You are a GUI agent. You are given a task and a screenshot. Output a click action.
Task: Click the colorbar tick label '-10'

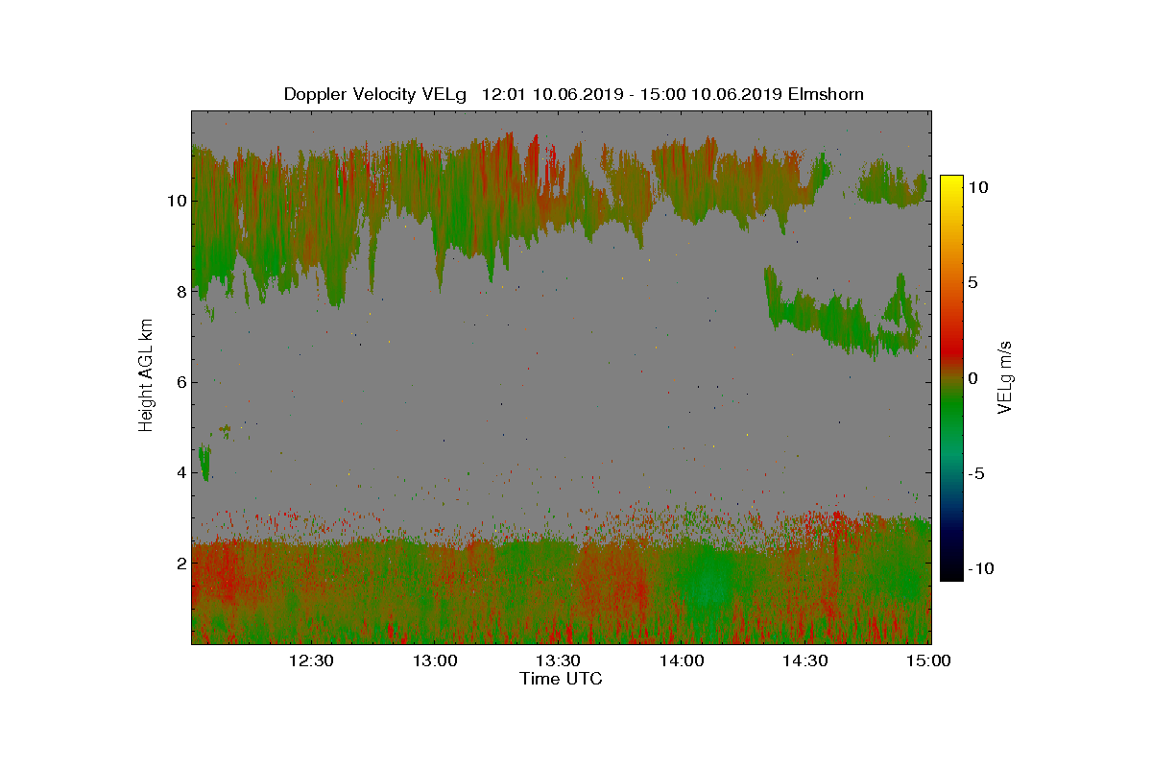point(981,568)
